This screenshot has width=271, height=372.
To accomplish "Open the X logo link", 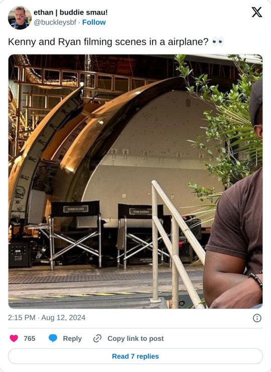I will tap(257, 12).
